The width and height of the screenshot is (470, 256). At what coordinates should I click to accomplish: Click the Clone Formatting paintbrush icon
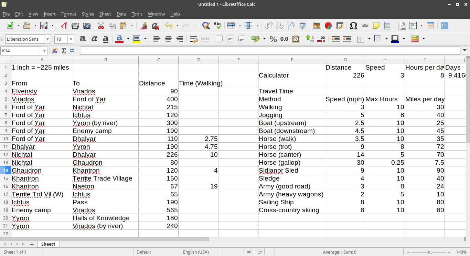(144, 25)
